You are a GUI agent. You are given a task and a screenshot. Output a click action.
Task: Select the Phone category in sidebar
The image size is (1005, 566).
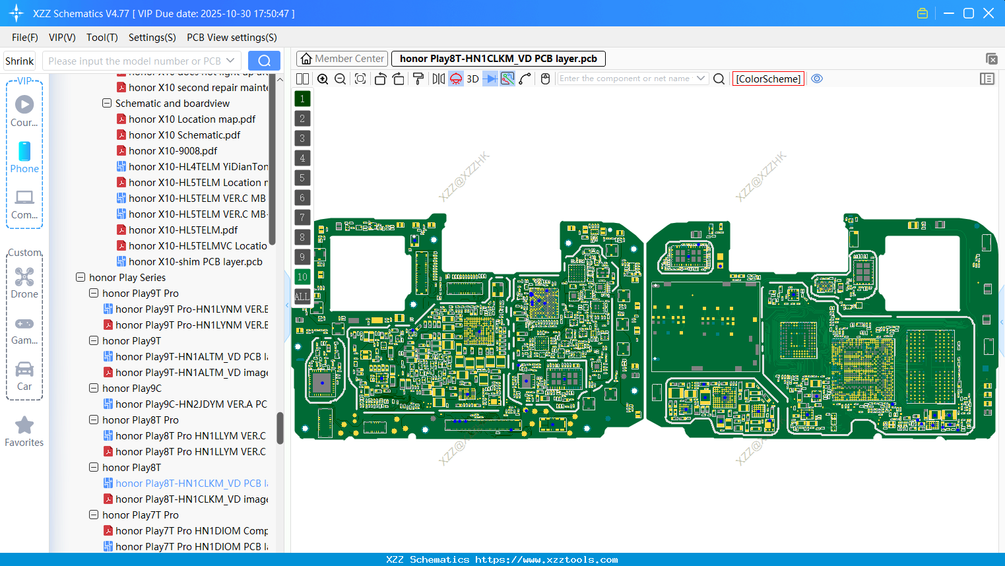coord(24,158)
